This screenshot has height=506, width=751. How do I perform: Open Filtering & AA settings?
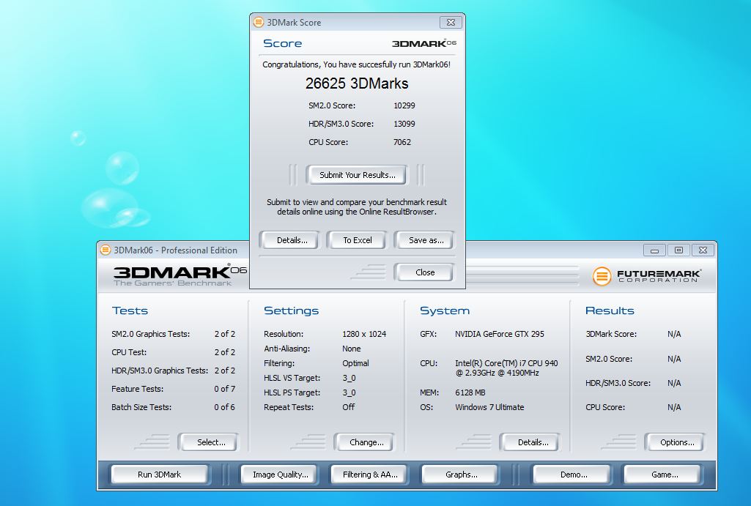(370, 475)
